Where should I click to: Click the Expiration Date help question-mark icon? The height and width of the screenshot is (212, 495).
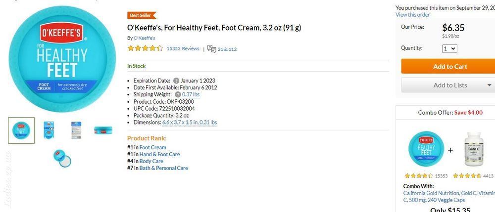tap(176, 81)
